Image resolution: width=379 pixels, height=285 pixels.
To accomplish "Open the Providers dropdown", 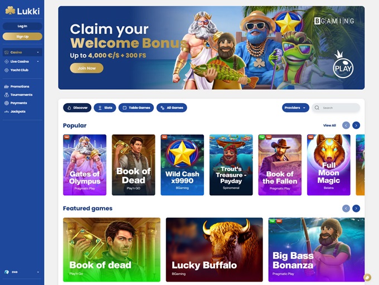I will pos(295,108).
